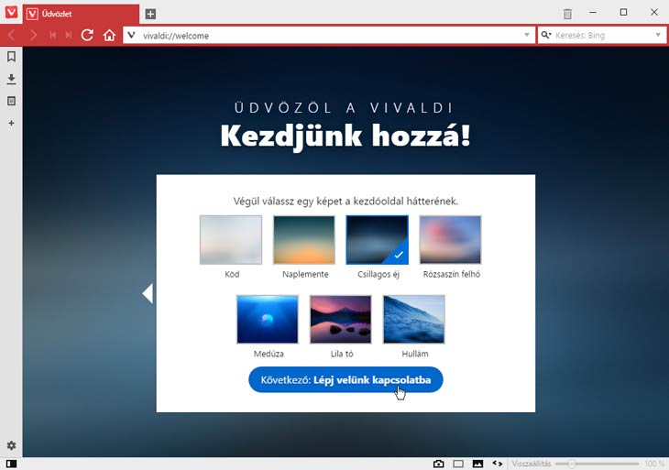669x470 pixels.
Task: Go to the home page
Action: click(x=109, y=35)
